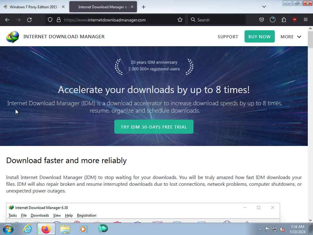The width and height of the screenshot is (313, 235).
Task: Switch to Windows 7 Pony Edition 2015 tab
Action: (x=33, y=7)
